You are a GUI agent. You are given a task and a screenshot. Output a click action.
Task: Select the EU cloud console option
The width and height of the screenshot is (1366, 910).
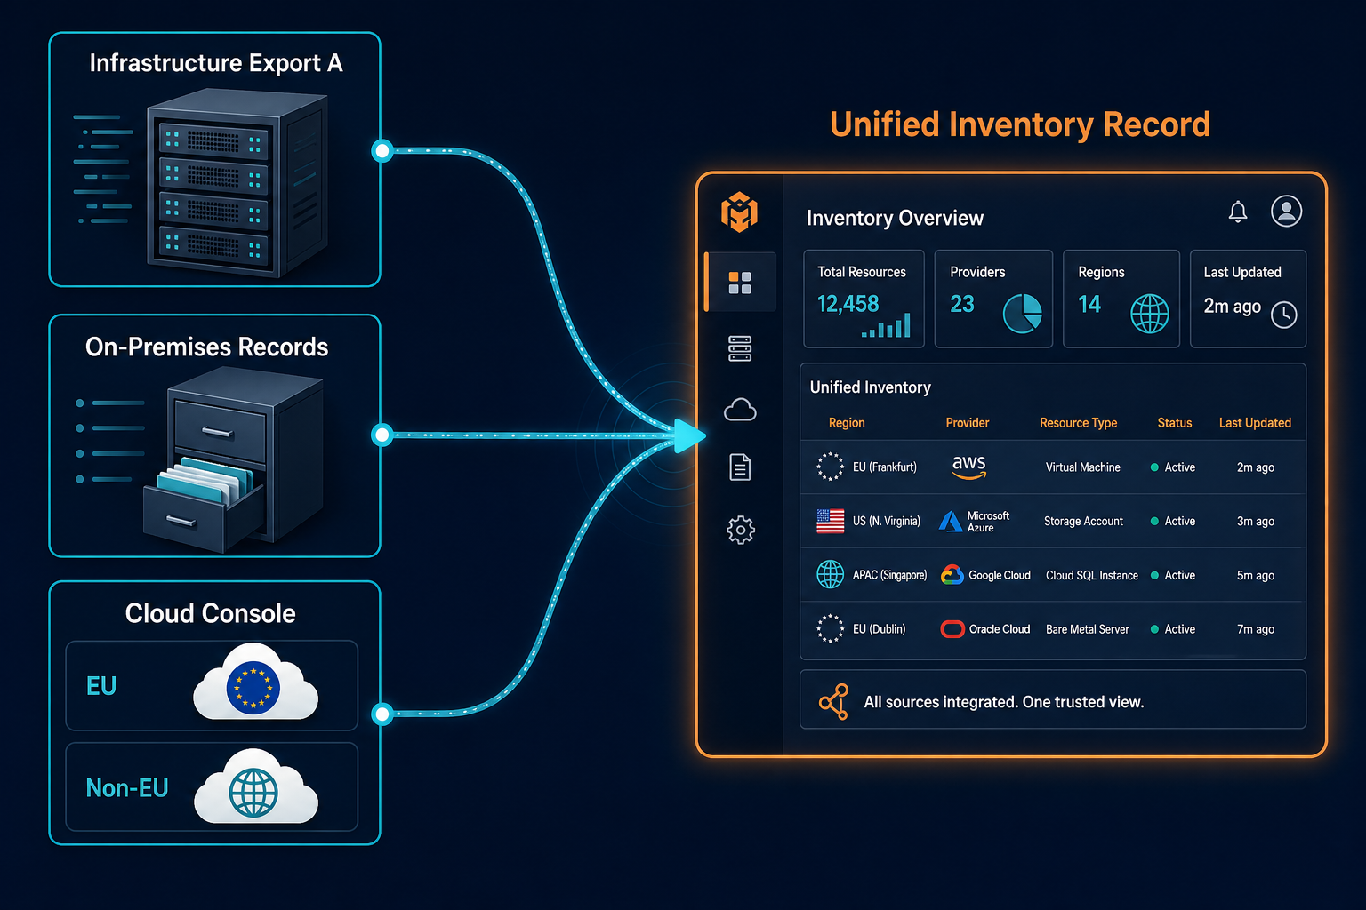[x=212, y=685]
